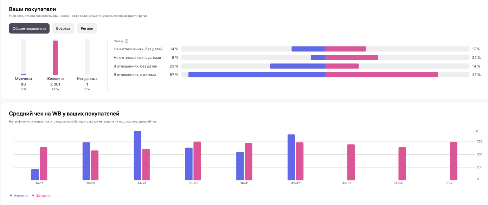
Task: Click blue bar for Не в отношениях, без детей
Action: tap(308, 49)
